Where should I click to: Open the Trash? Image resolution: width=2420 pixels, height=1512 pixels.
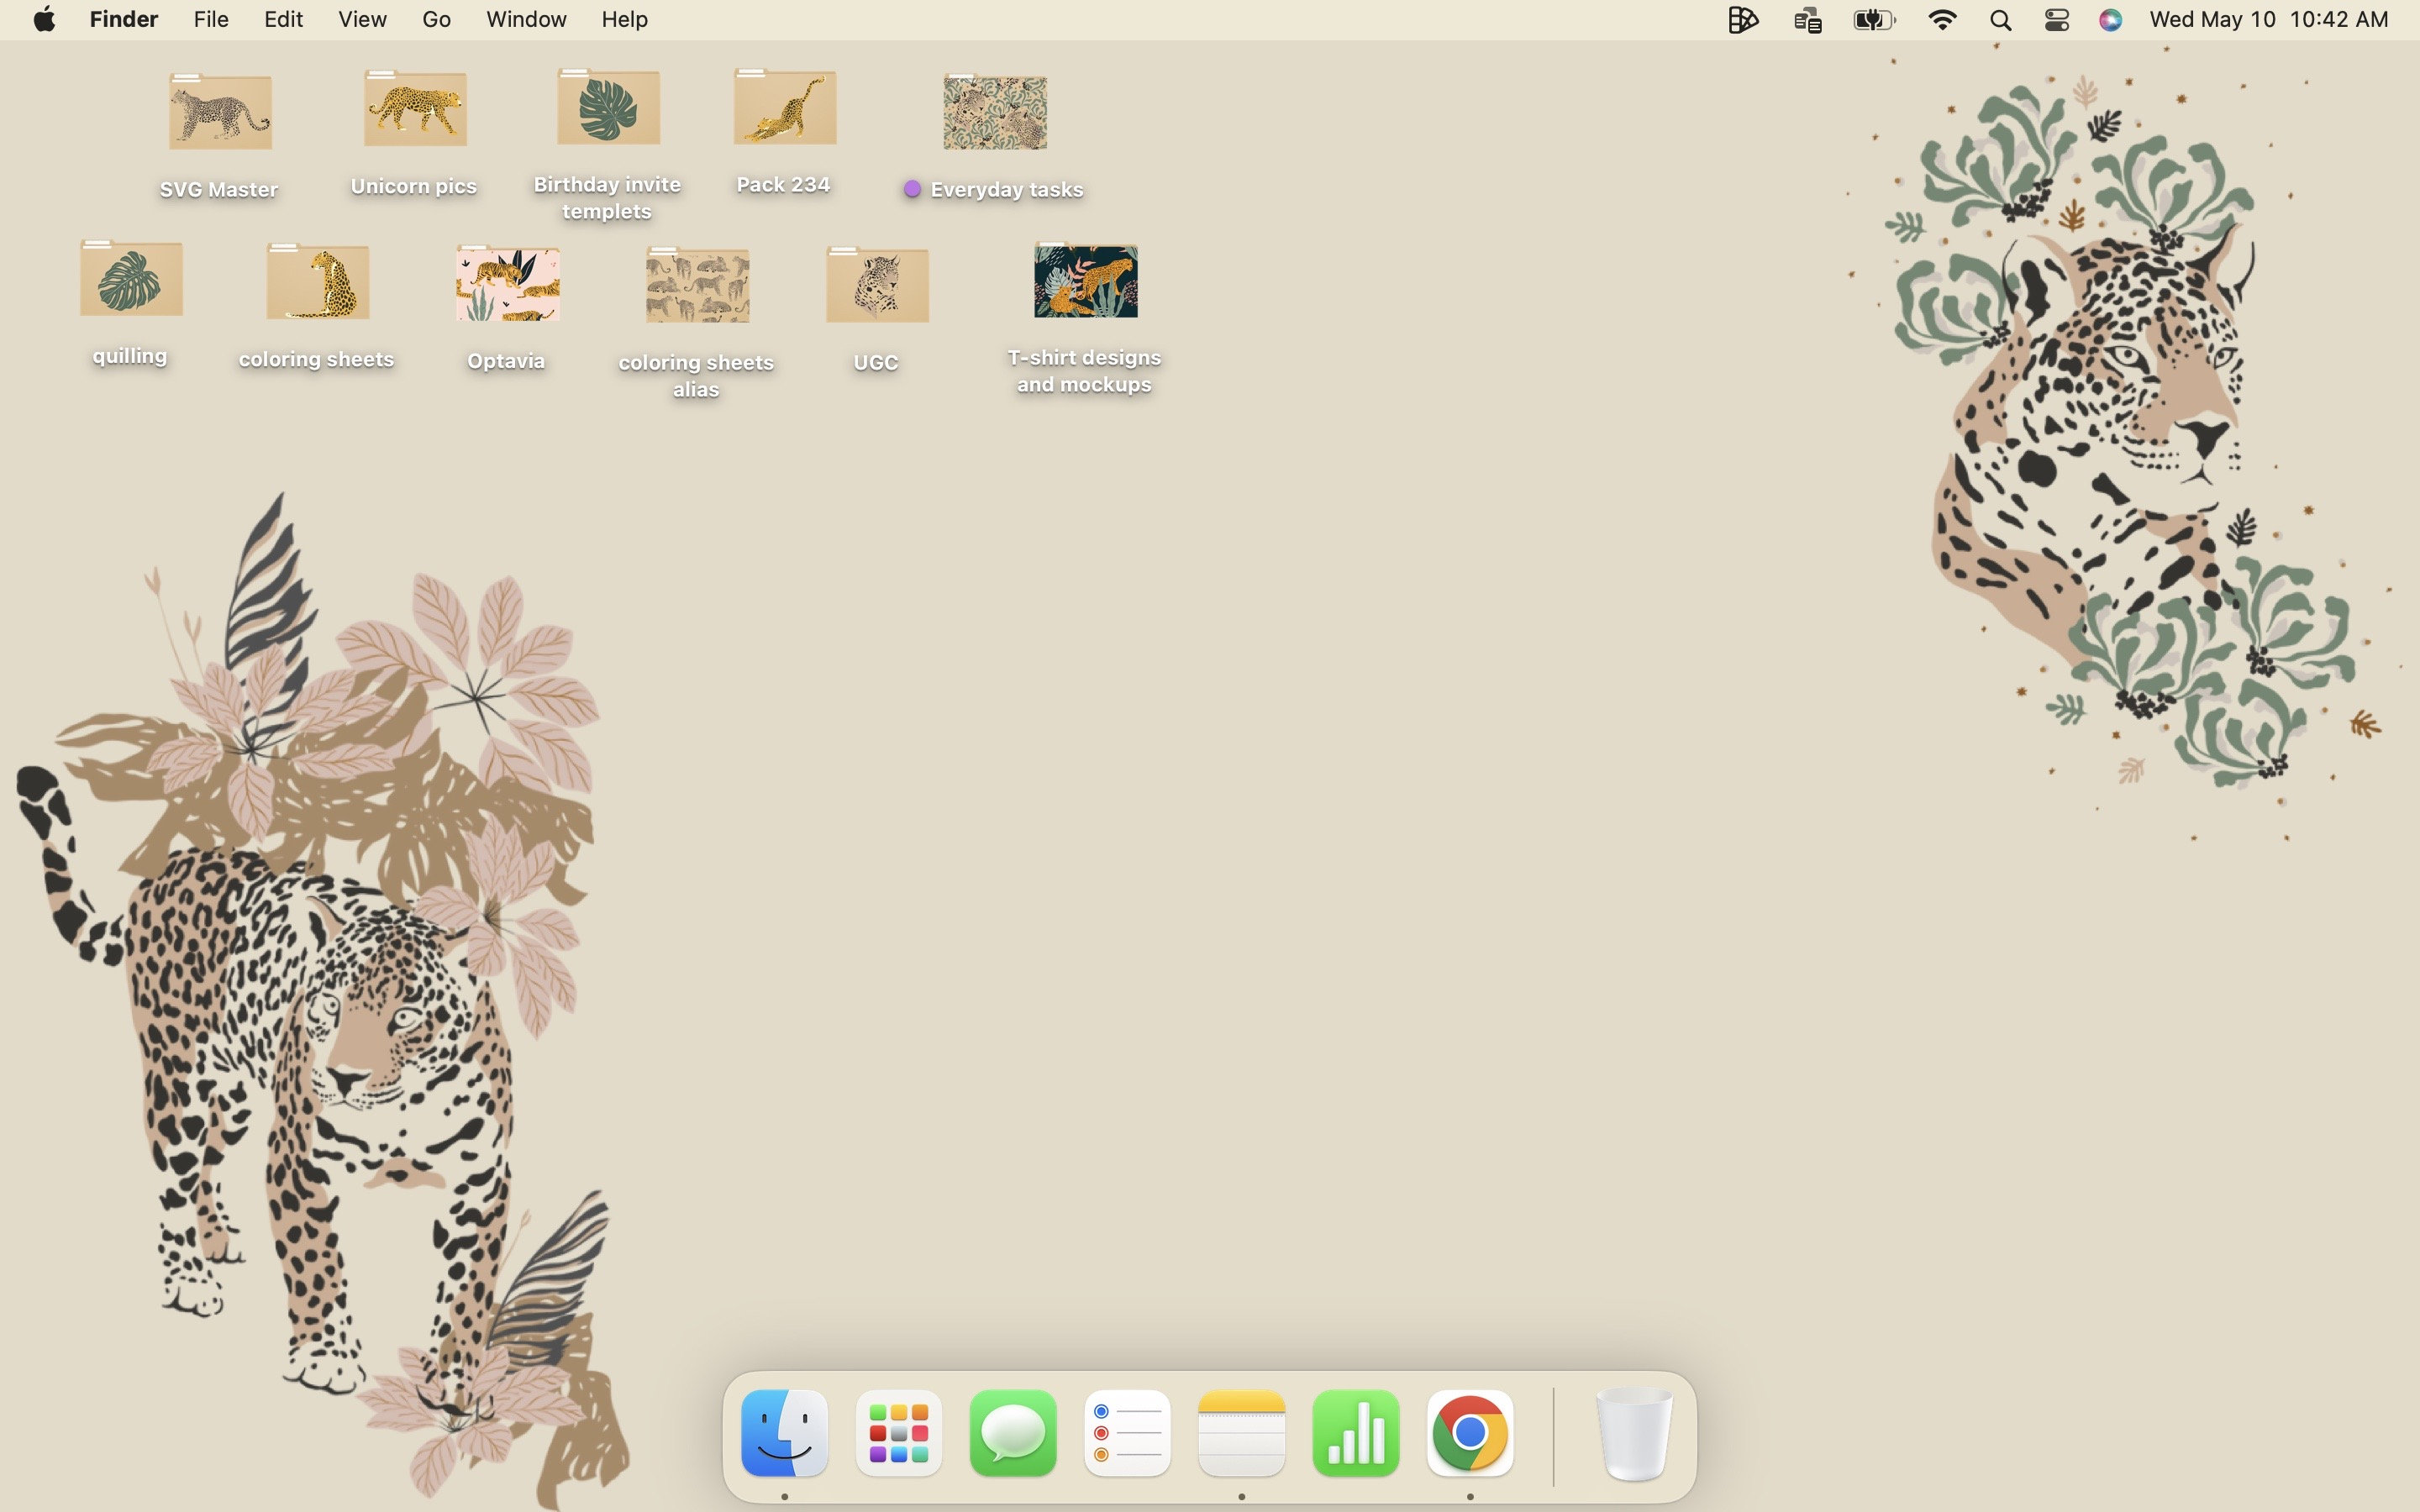pos(1634,1433)
